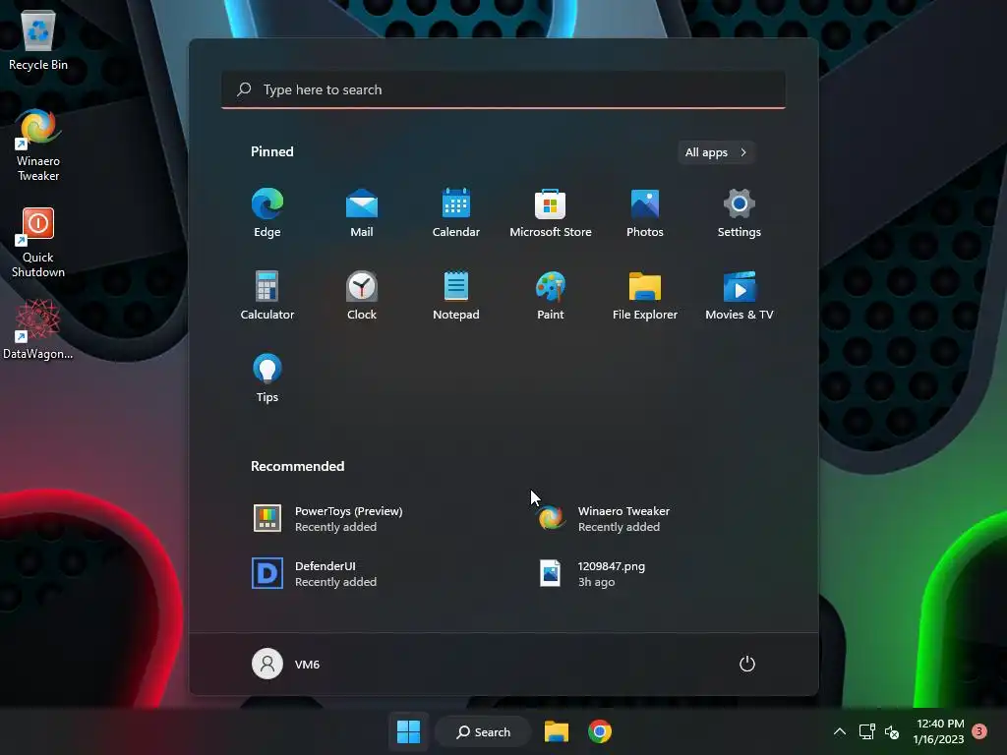Open Settings gear in pinned apps
The image size is (1007, 755).
coord(740,213)
